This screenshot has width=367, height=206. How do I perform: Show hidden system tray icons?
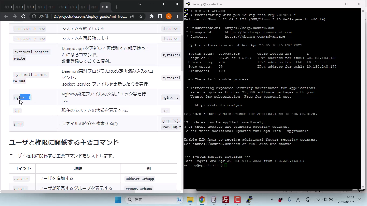tap(272, 200)
